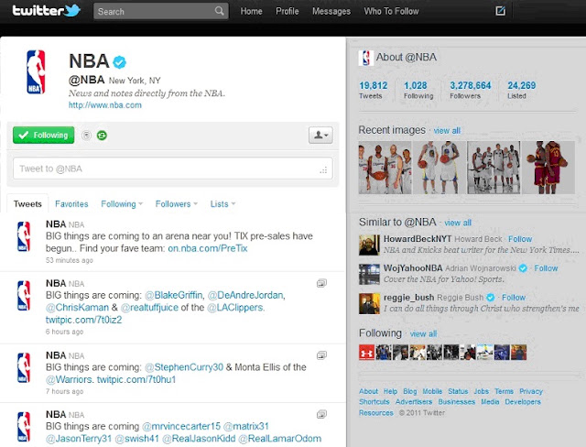Expand the Following tab dropdown
Viewport: 586px width, 447px height.
coord(122,203)
